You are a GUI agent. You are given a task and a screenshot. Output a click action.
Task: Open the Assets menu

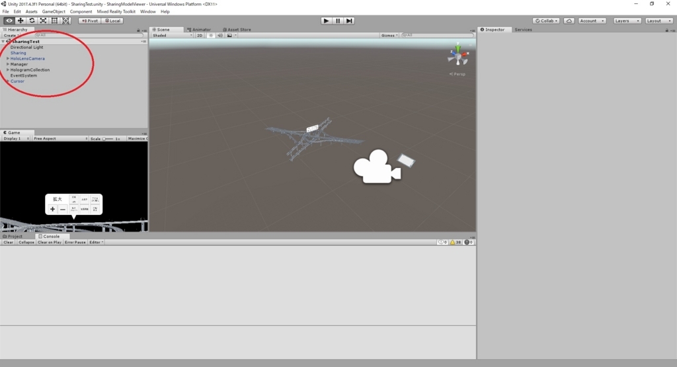[32, 12]
